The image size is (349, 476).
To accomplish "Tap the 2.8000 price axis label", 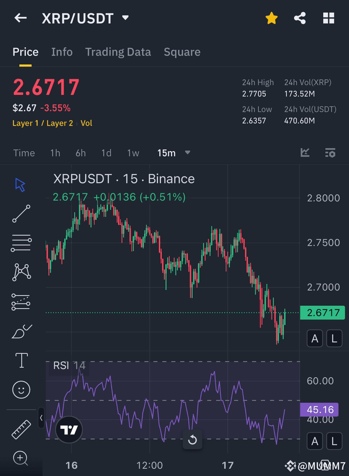I will [x=323, y=198].
